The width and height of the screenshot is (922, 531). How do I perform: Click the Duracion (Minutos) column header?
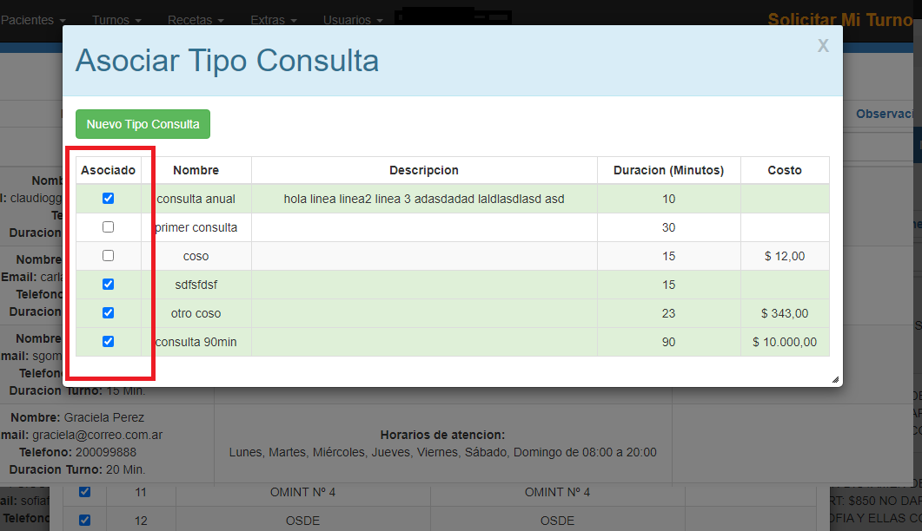coord(668,170)
